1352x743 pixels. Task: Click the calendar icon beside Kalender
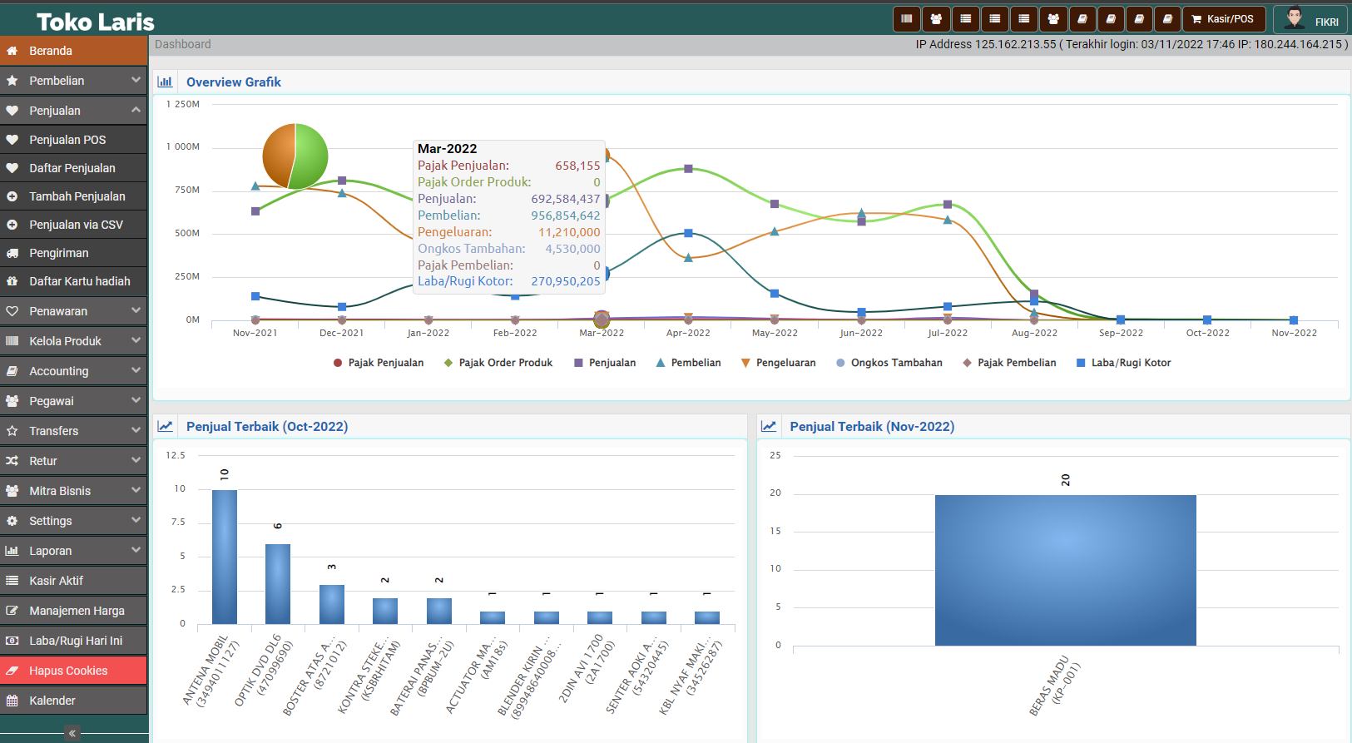(x=12, y=701)
